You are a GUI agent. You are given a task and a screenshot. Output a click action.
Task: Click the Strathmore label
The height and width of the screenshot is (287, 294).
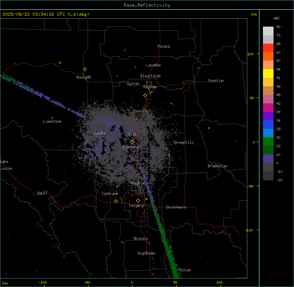click(176, 207)
